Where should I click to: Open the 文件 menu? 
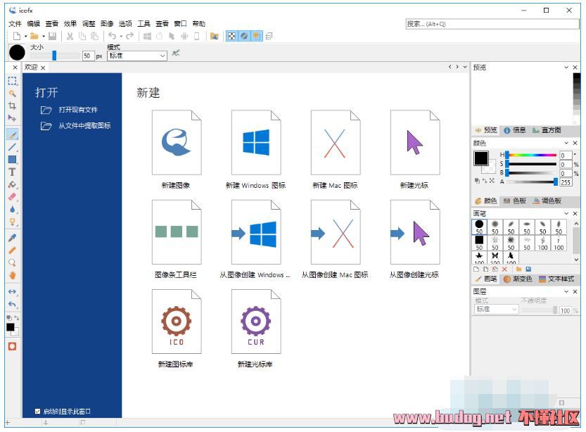(15, 24)
